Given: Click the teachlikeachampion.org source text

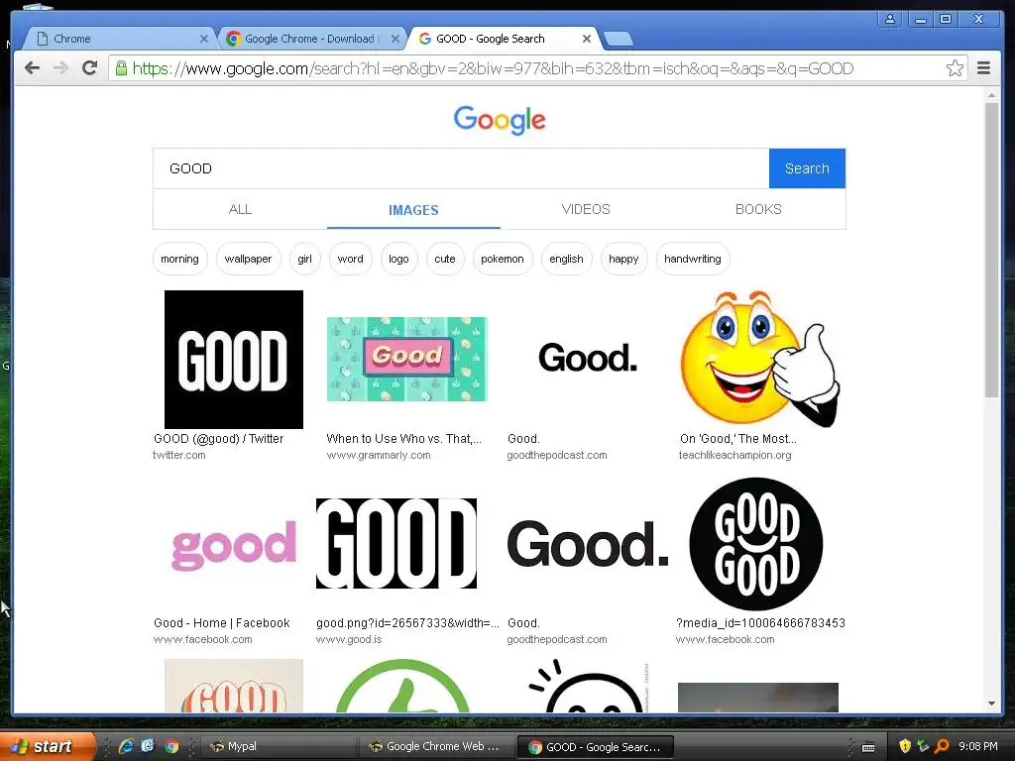Looking at the screenshot, I should [734, 455].
